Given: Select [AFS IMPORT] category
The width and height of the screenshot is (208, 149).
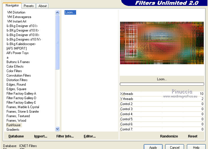Looking at the screenshot, I should [17, 48].
